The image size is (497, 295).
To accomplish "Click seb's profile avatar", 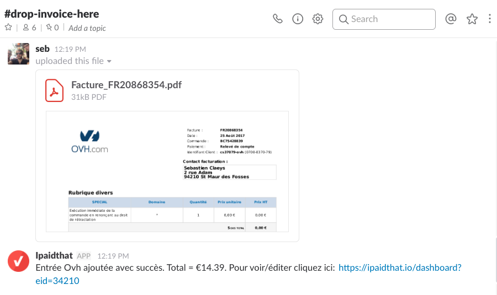I will tap(18, 54).
